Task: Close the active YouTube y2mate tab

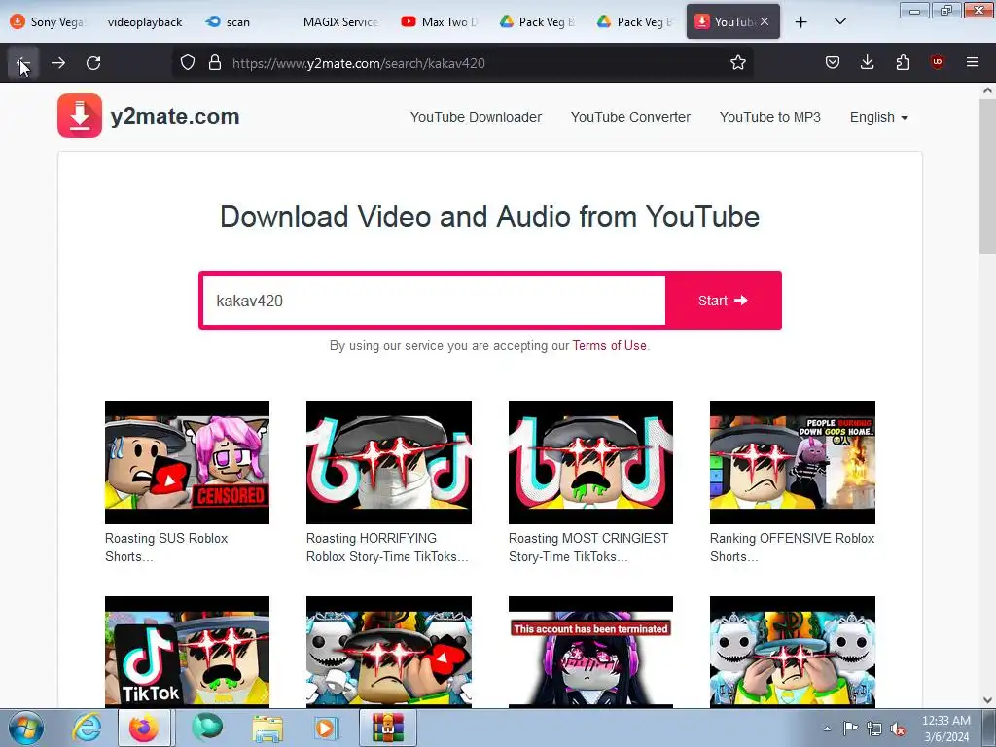Action: (765, 21)
